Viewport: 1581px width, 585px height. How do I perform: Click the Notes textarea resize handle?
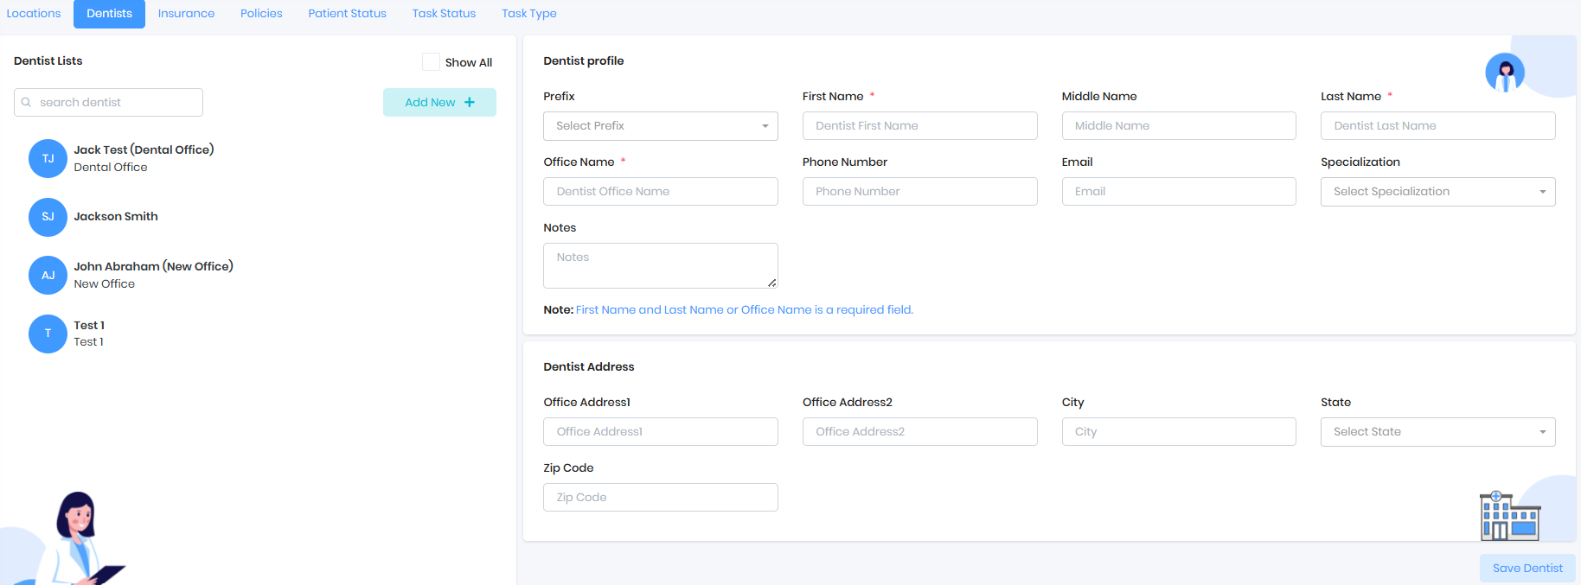click(x=772, y=283)
